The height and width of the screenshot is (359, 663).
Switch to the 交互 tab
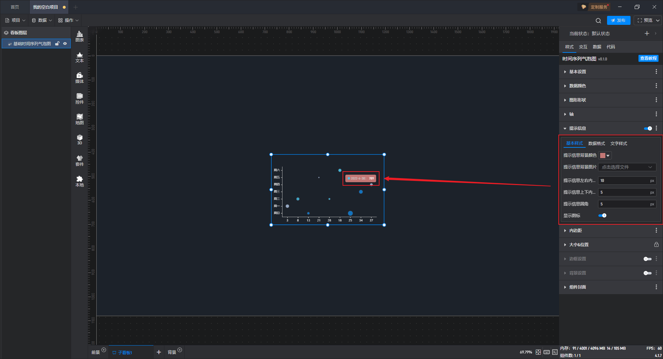click(583, 47)
